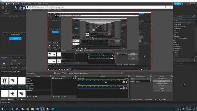The width and height of the screenshot is (197, 111).
Task: Click the Explorer filter search field
Action: [x=185, y=18]
